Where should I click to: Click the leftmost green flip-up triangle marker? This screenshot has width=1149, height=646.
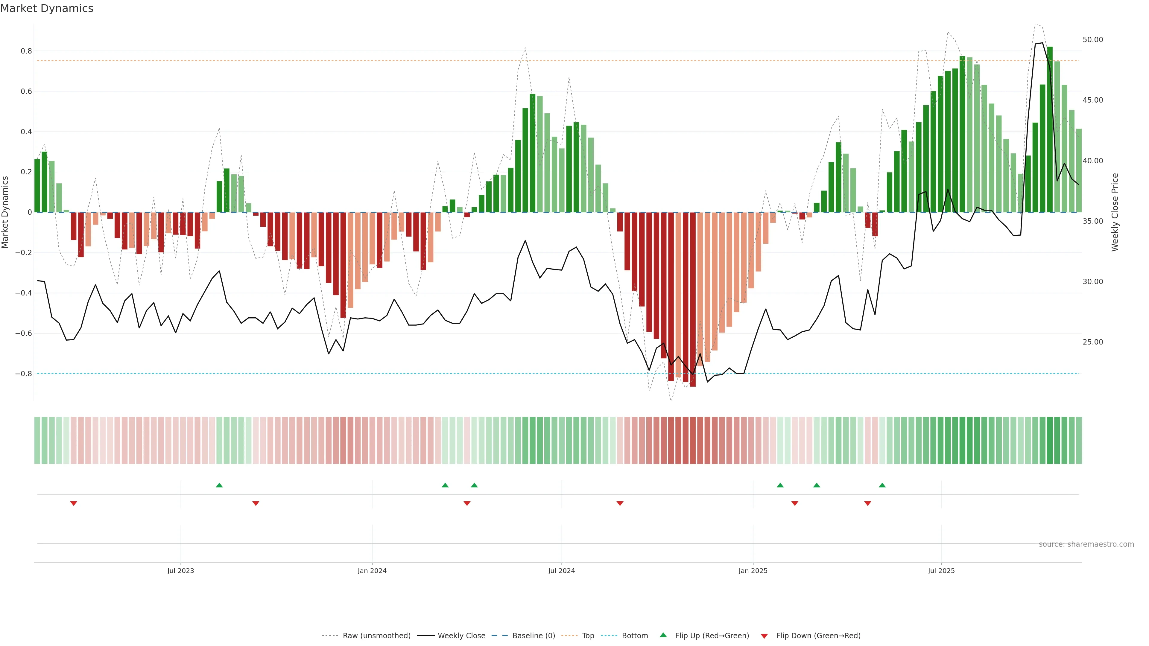click(x=219, y=485)
